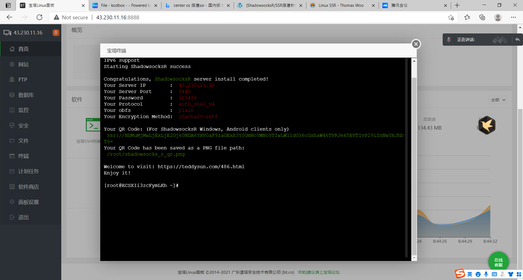Viewport: 523px width, 280px height.
Task: Open 首页 in the sidebar
Action: pyautogui.click(x=31, y=49)
